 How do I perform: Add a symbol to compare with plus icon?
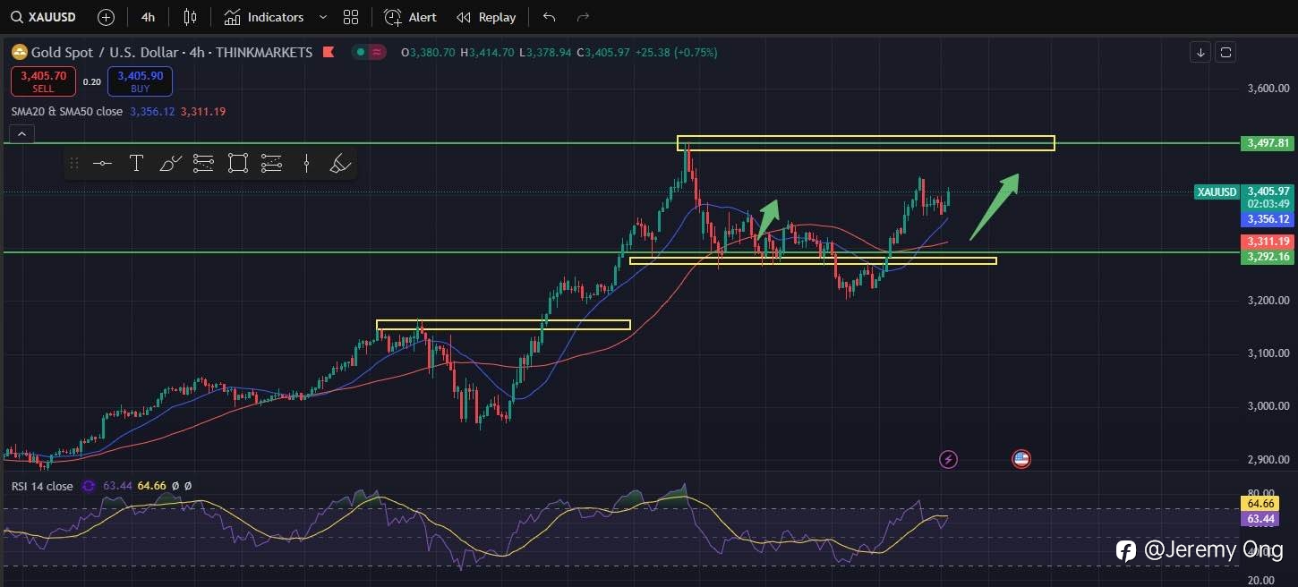[106, 17]
